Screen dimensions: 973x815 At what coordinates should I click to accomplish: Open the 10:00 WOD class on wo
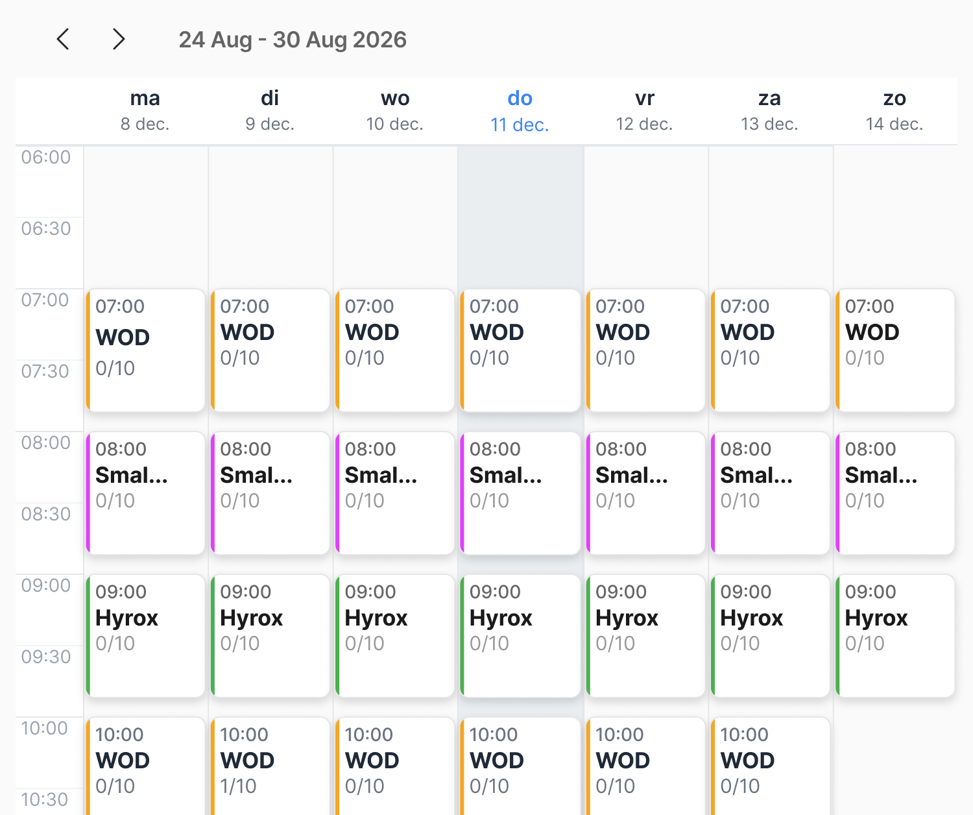point(395,766)
